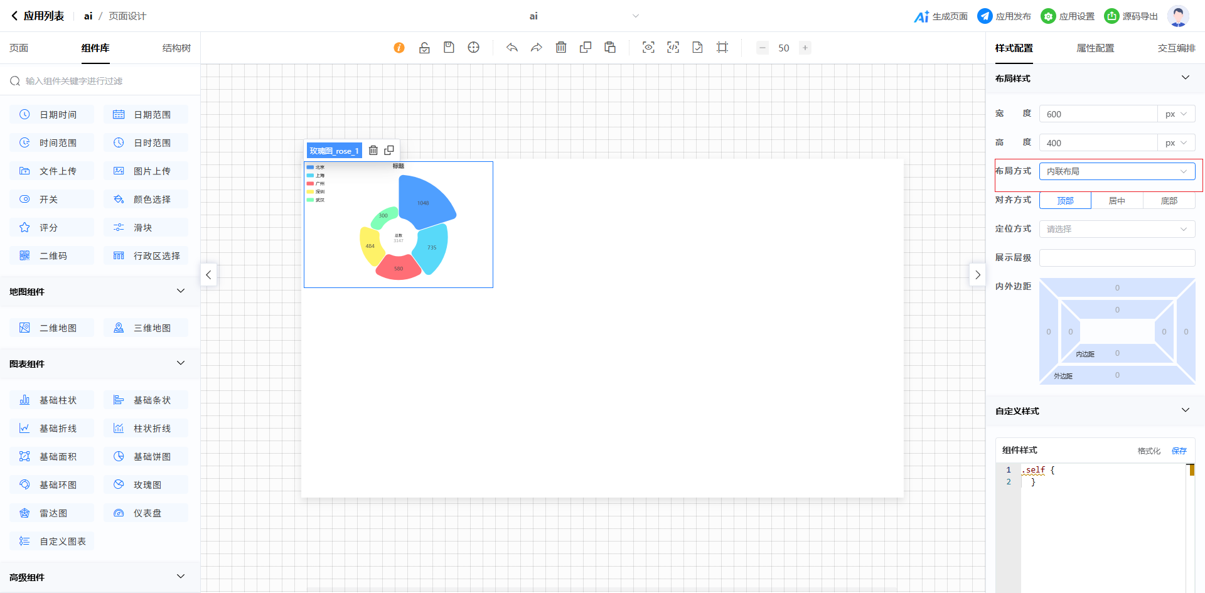Click 保存 in the component style editor
Image resolution: width=1205 pixels, height=593 pixels.
tap(1179, 451)
